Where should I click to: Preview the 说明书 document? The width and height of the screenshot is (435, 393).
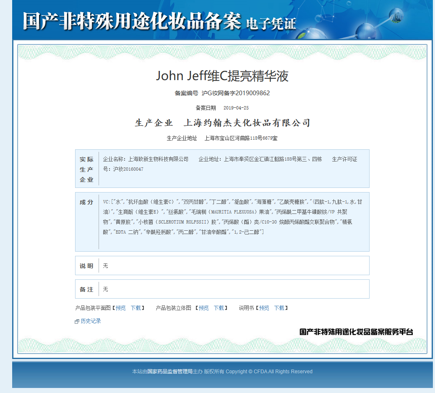[264, 308]
